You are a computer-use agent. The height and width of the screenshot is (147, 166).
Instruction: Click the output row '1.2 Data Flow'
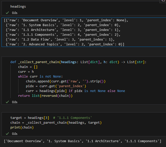point(60,40)
